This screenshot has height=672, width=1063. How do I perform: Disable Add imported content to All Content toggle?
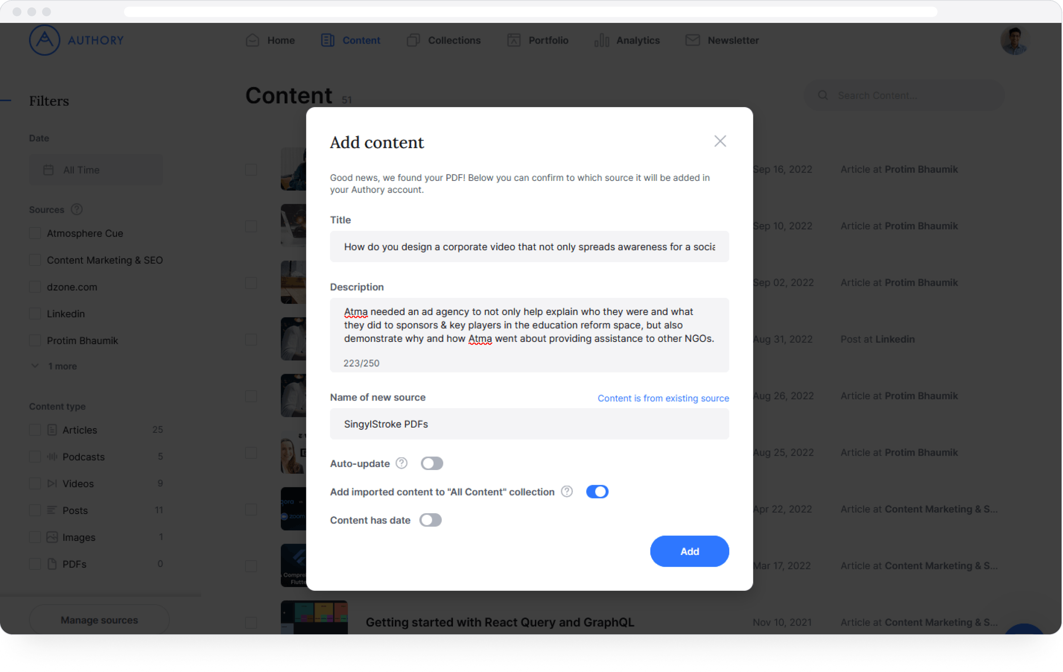point(596,491)
